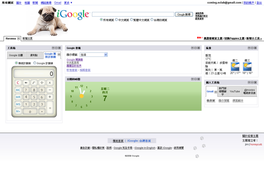Switch to the YouTube tab
Screen dimensions: 264x178
(x=235, y=91)
